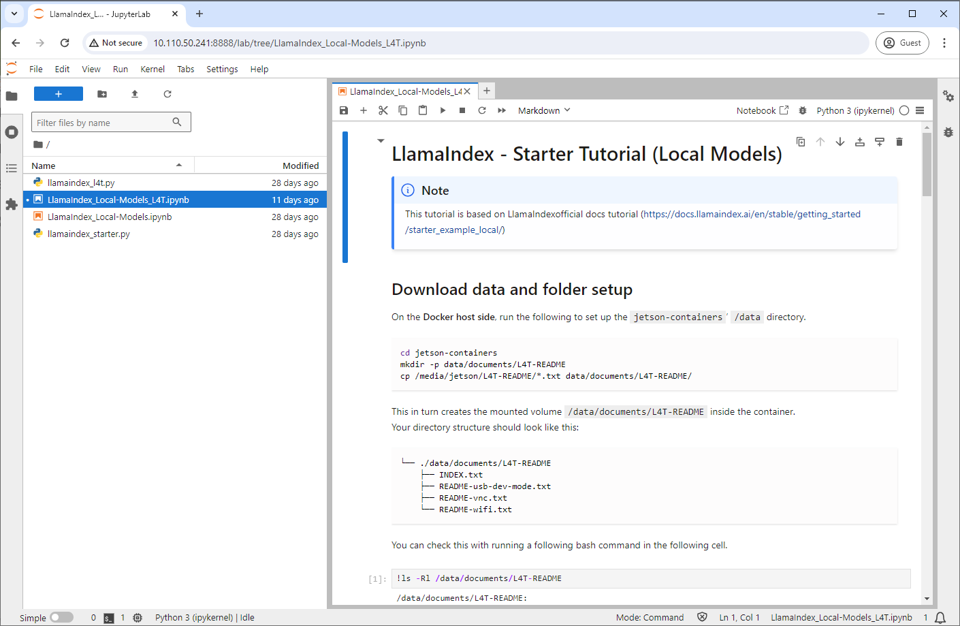Click the Notebook open-in-new-window button
960x626 pixels.
[x=763, y=110]
